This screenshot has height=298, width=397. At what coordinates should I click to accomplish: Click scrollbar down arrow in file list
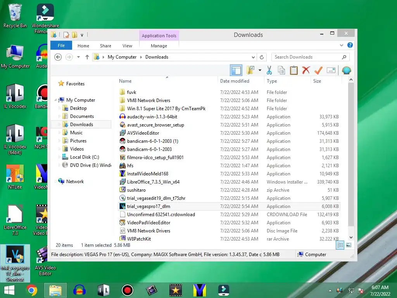(x=351, y=237)
